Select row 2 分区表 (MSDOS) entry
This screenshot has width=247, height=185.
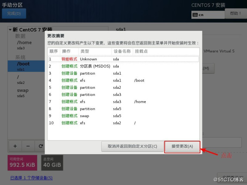[x=123, y=66]
